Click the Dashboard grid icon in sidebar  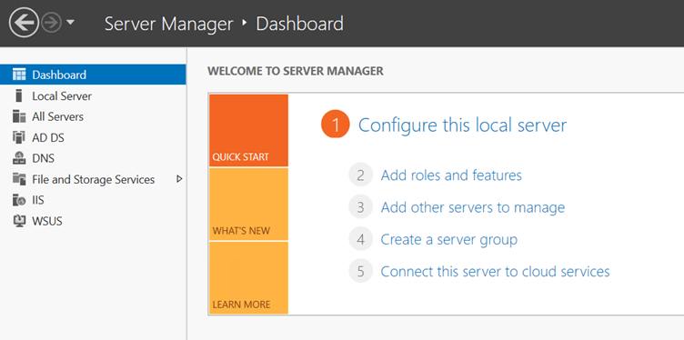[19, 75]
